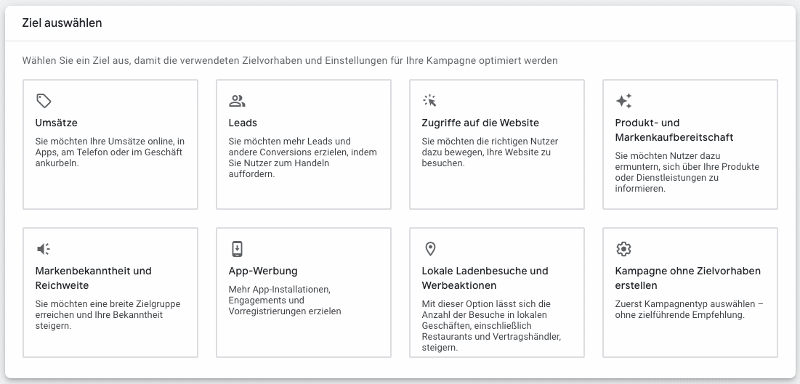This screenshot has width=800, height=384.
Task: Click the instruction text Wählen Sie ein Ziel aus
Action: (290, 61)
